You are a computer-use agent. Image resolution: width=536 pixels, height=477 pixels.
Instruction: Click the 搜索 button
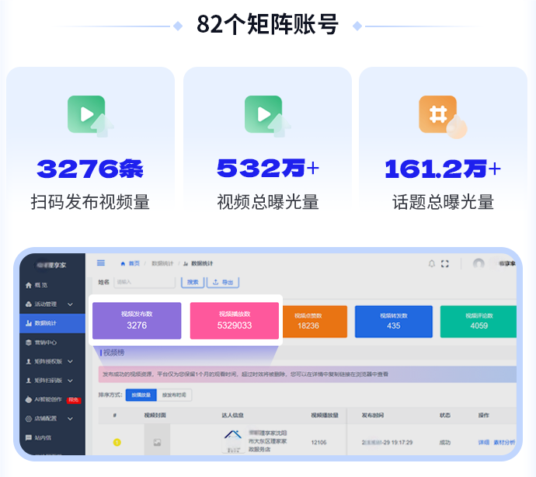pyautogui.click(x=193, y=282)
